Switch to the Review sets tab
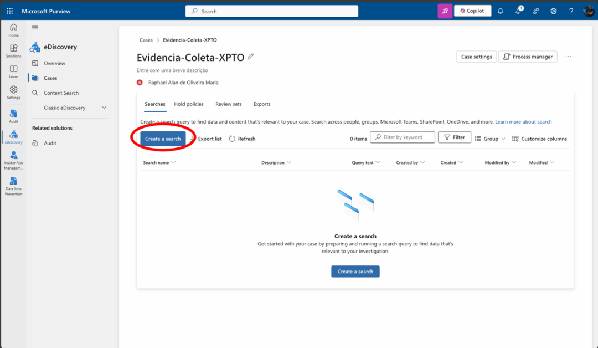 (x=229, y=104)
